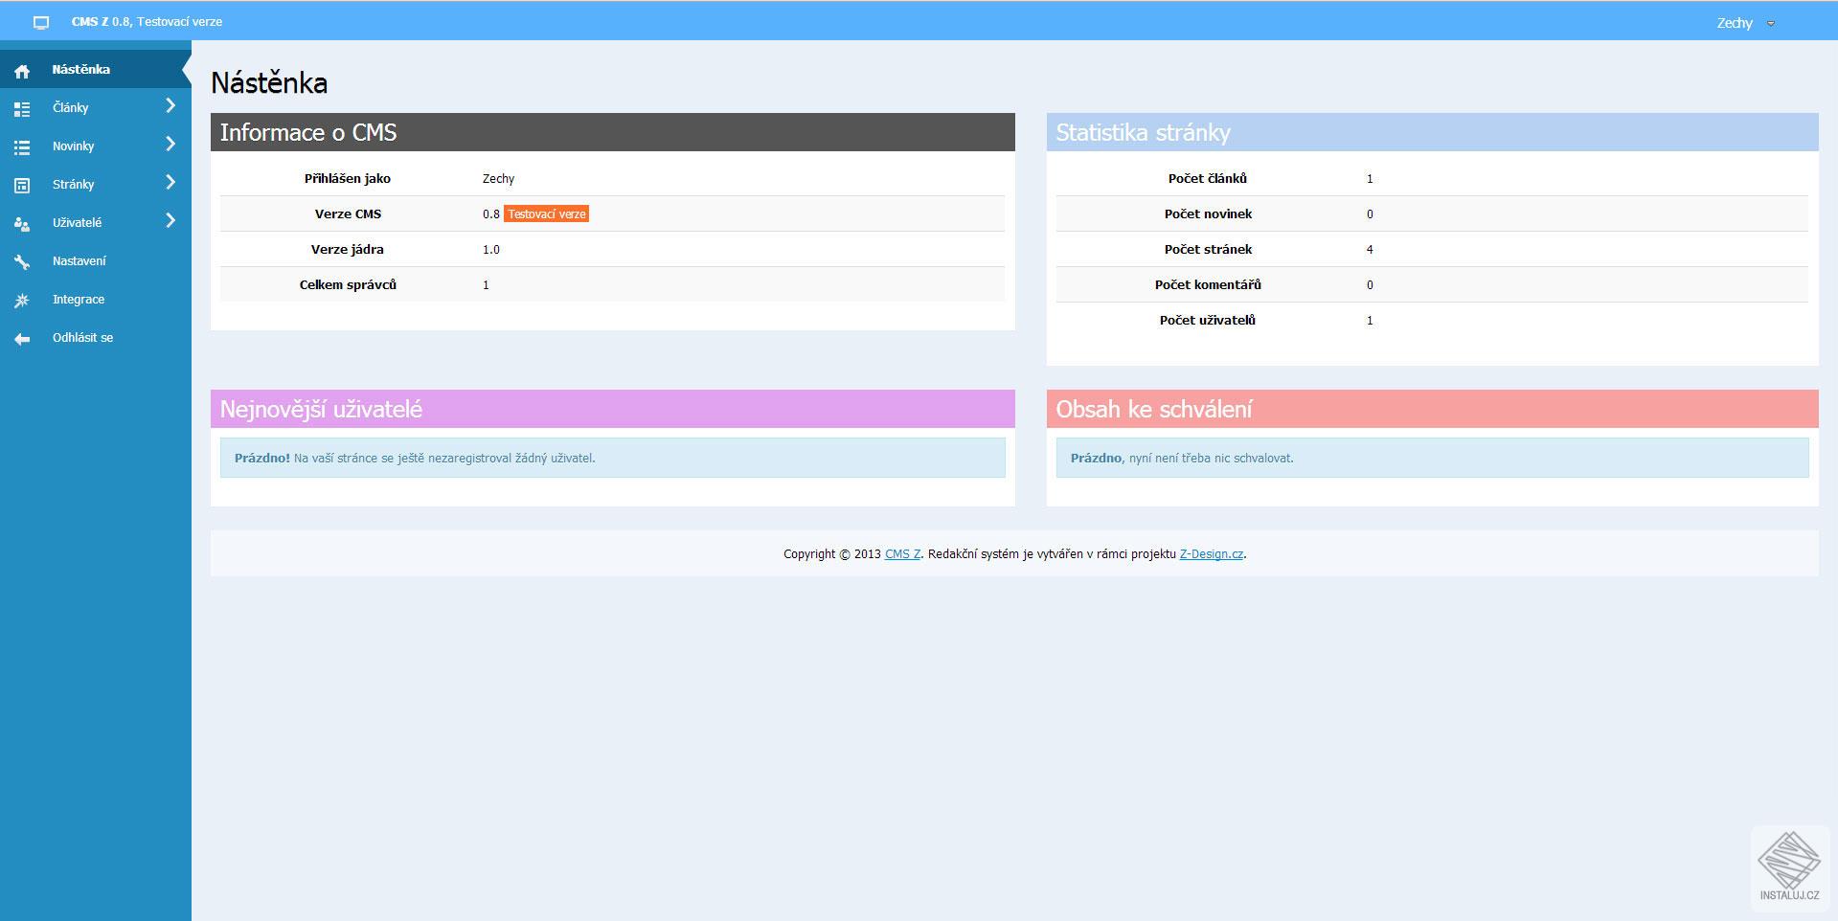Viewport: 1838px width, 921px height.
Task: Select Odhlásit se to log out
Action: (96, 337)
